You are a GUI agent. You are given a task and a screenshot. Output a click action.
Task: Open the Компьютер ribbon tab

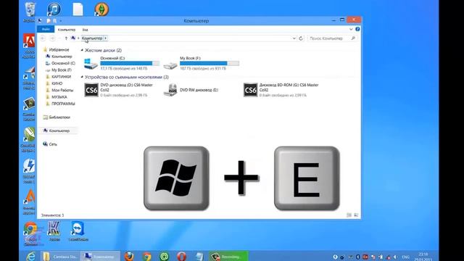click(x=67, y=30)
